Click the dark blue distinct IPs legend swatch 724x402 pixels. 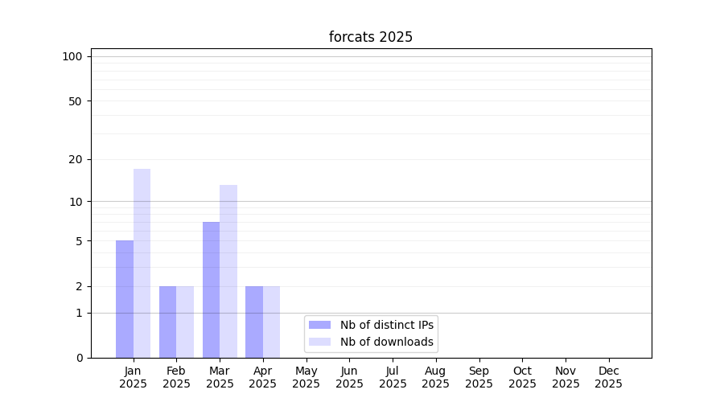[319, 325]
